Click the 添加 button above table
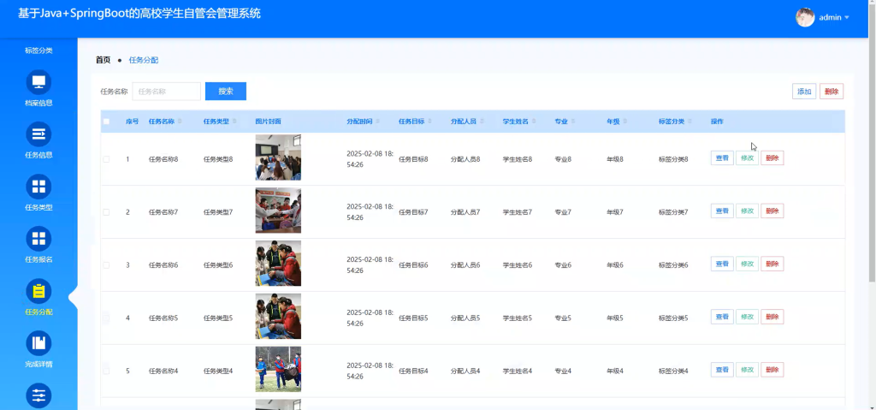Image resolution: width=876 pixels, height=410 pixels. 804,92
